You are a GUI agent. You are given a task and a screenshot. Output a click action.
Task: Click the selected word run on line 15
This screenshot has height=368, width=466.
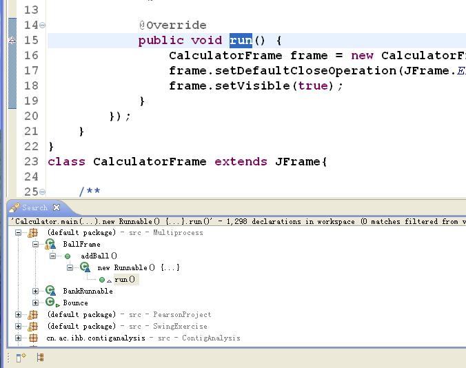tap(241, 41)
